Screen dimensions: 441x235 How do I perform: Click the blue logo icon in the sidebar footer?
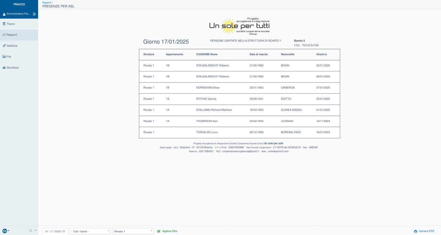pos(5,231)
